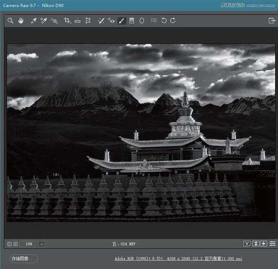Viewport: 278px width, 269px height.
Task: Activate the Targeted Adjustment tool
Action: tap(54, 21)
